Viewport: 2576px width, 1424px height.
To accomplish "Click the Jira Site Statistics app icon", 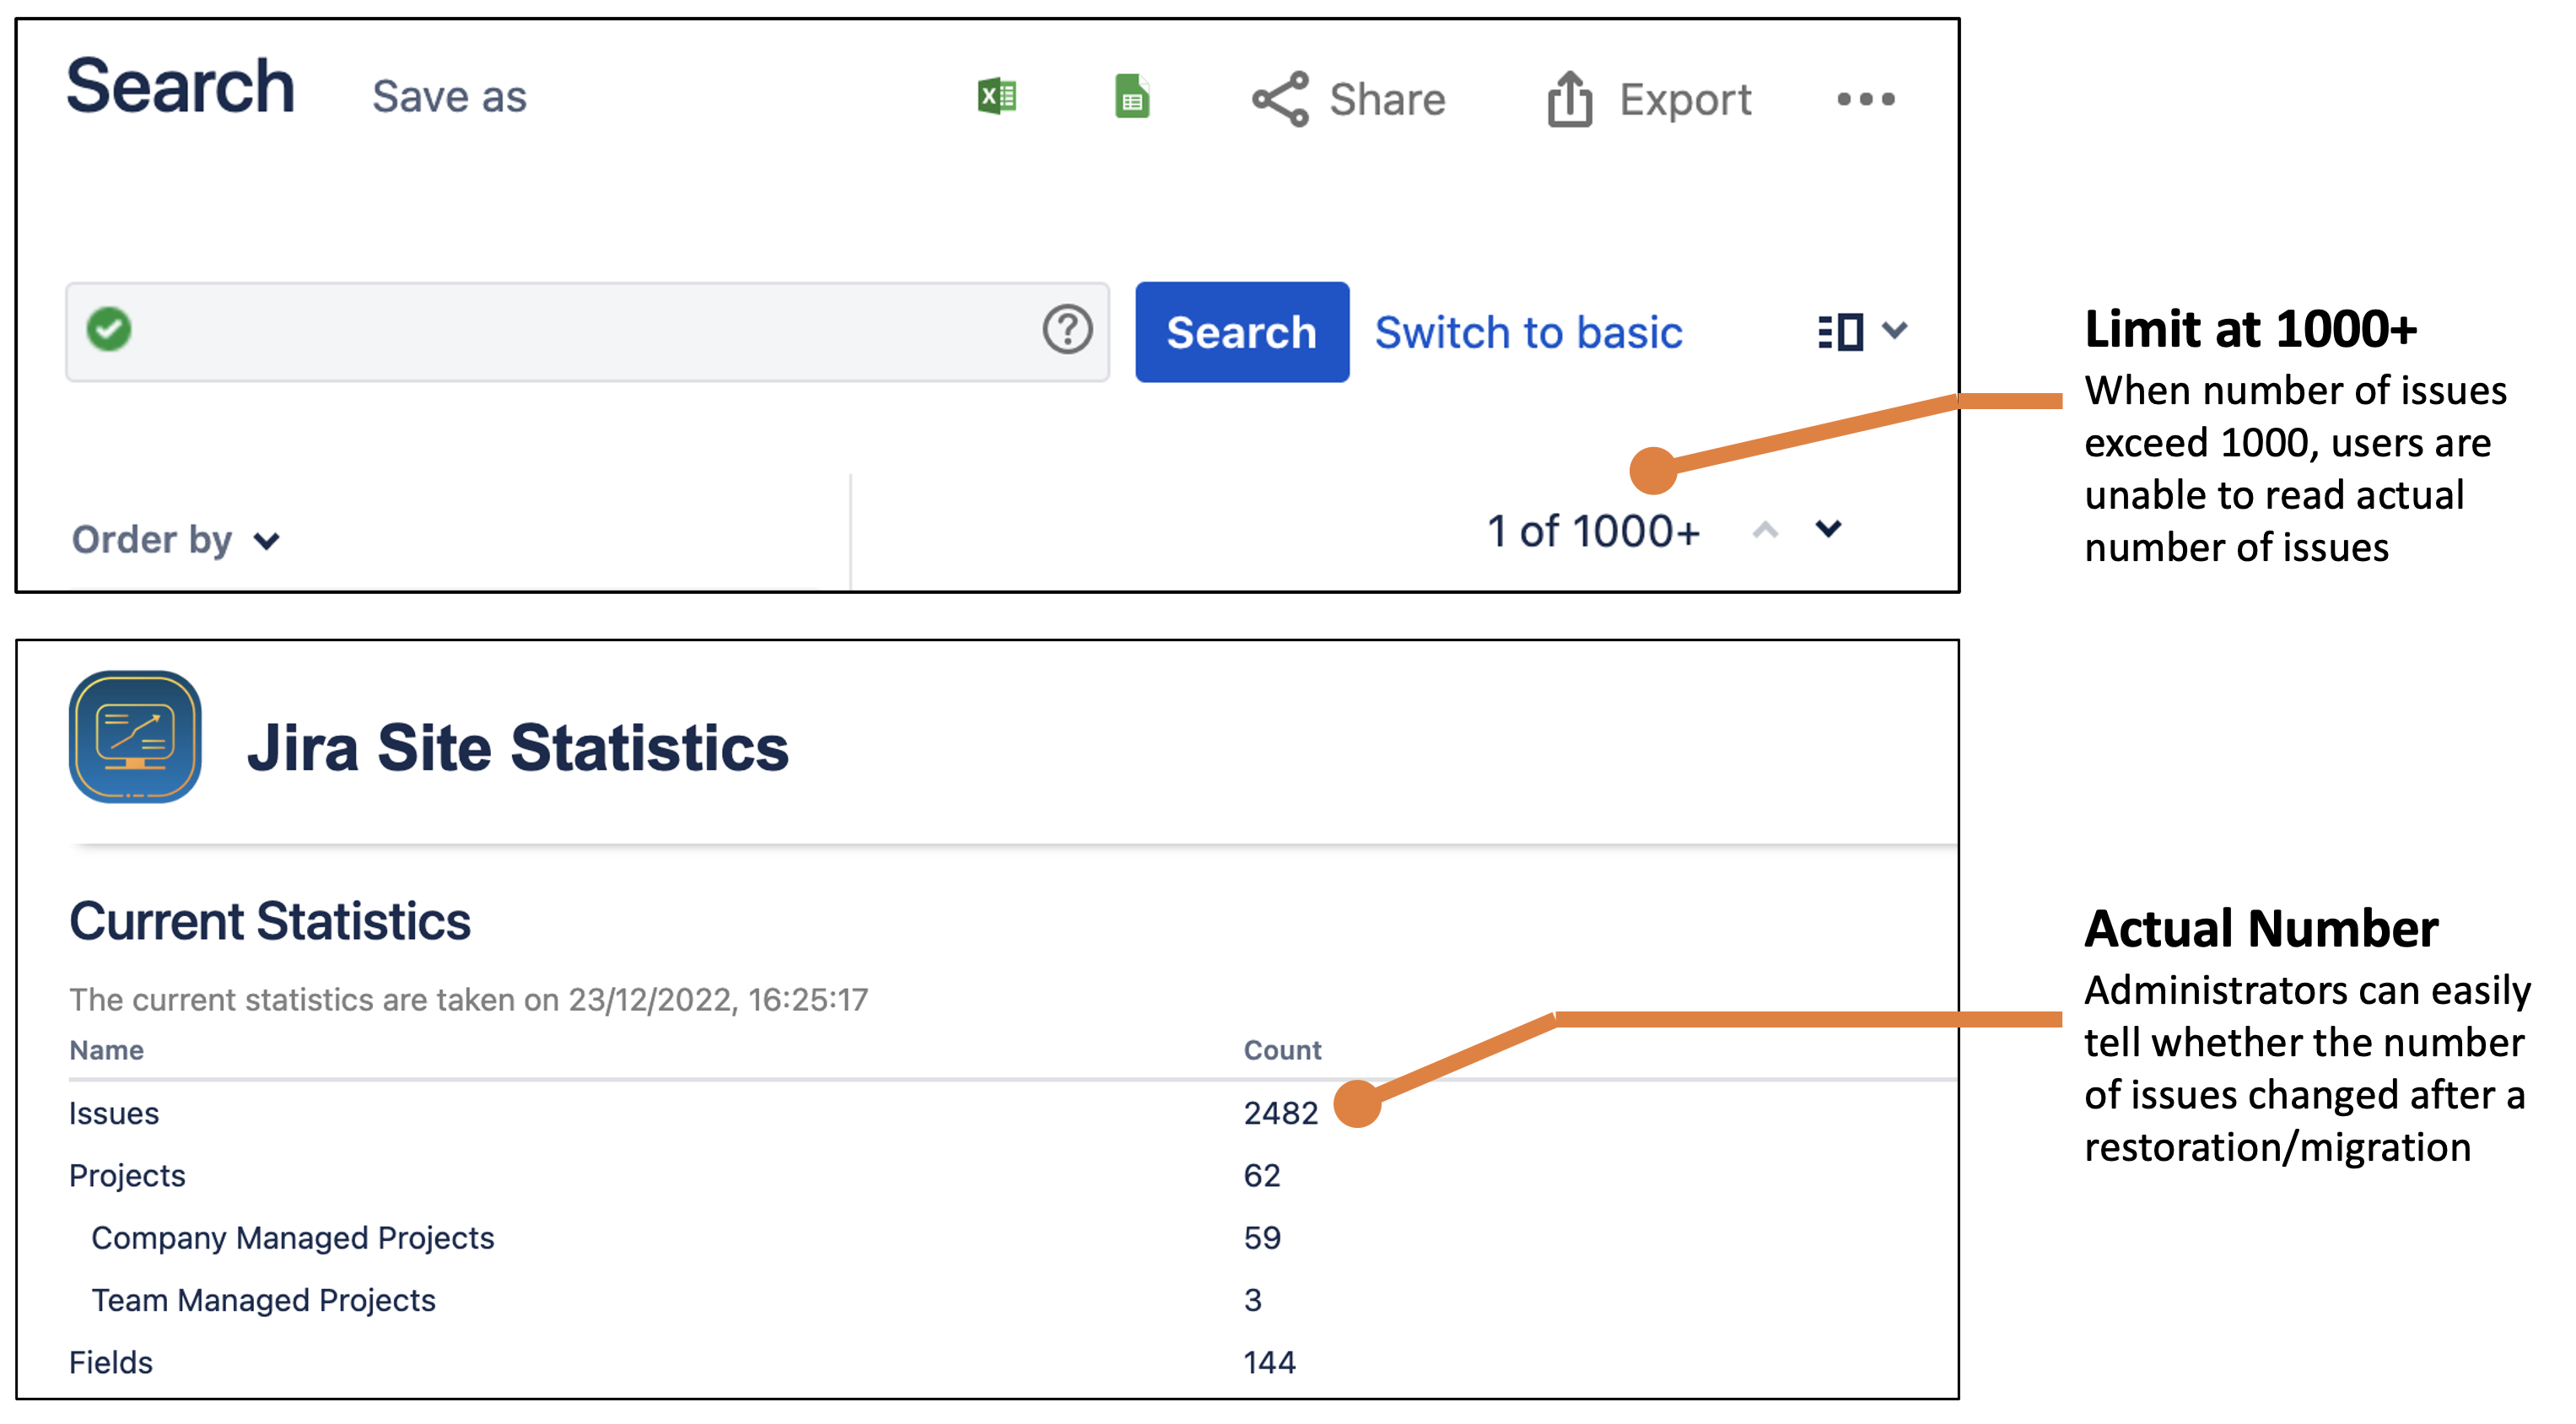I will [x=135, y=737].
